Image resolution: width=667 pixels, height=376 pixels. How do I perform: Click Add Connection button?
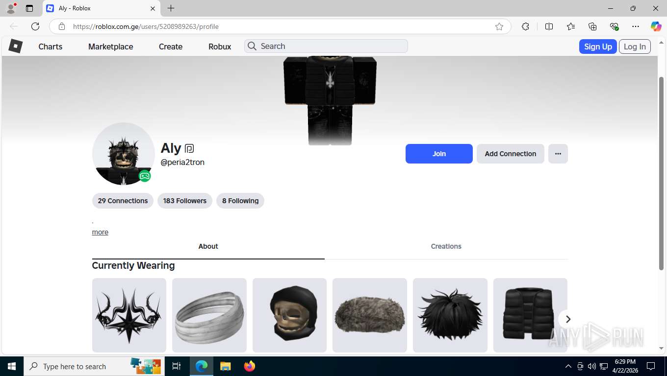tap(511, 154)
